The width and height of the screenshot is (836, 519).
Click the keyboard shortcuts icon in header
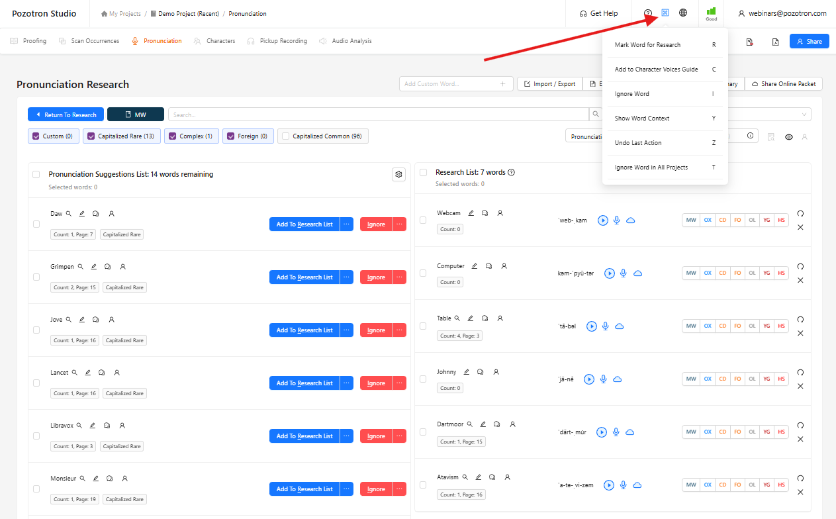pos(665,13)
